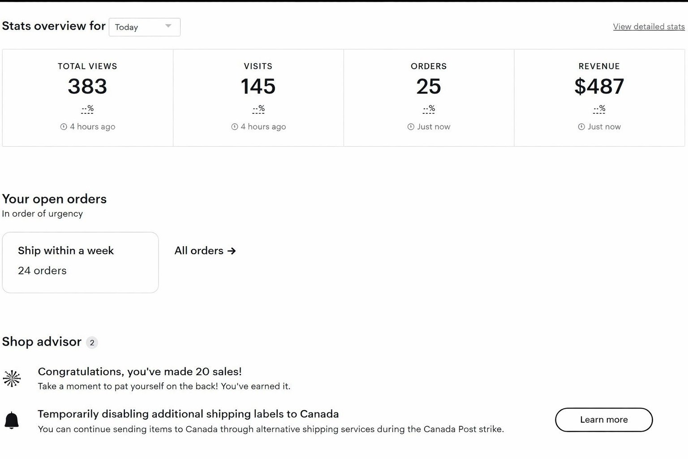Click the clock icon under Visits

(234, 127)
